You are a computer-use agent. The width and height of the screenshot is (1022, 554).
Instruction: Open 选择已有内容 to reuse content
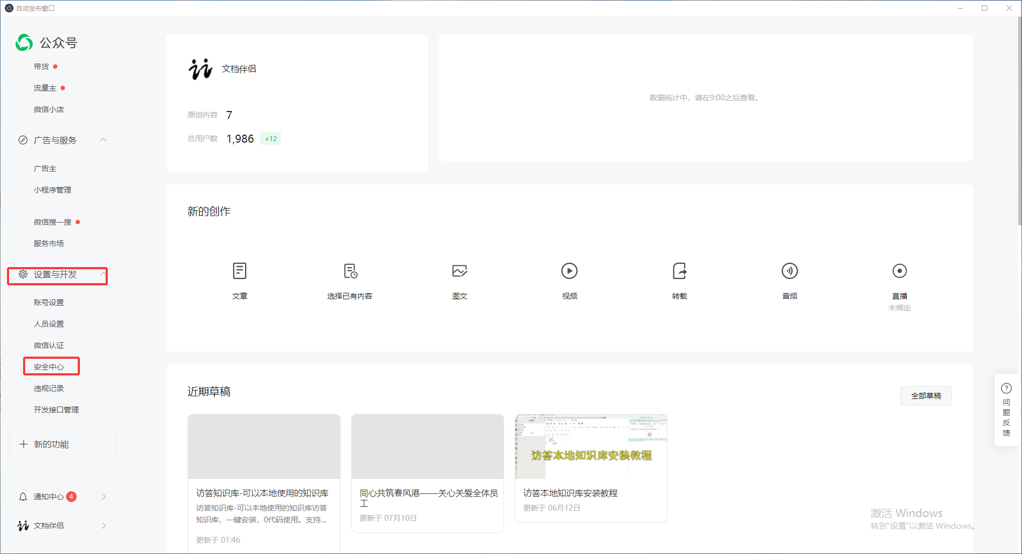pyautogui.click(x=350, y=282)
